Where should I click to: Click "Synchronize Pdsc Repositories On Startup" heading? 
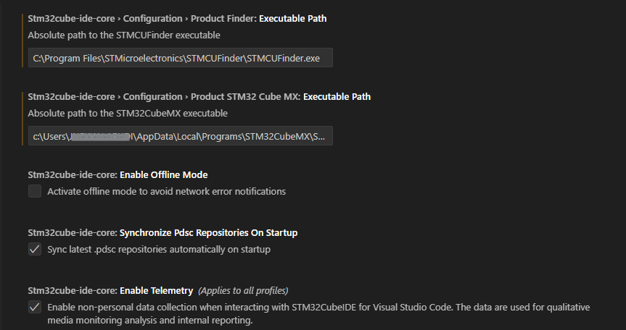point(208,232)
